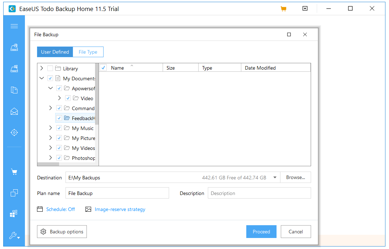Click the picture icon beside Image-reserve strategy
Screen dimensions: 389x249
pos(88,209)
